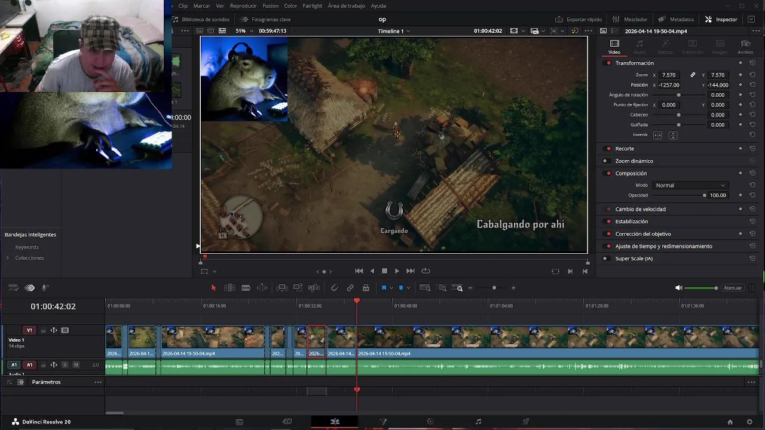
Task: Open the Mezclador panel
Action: pos(629,19)
